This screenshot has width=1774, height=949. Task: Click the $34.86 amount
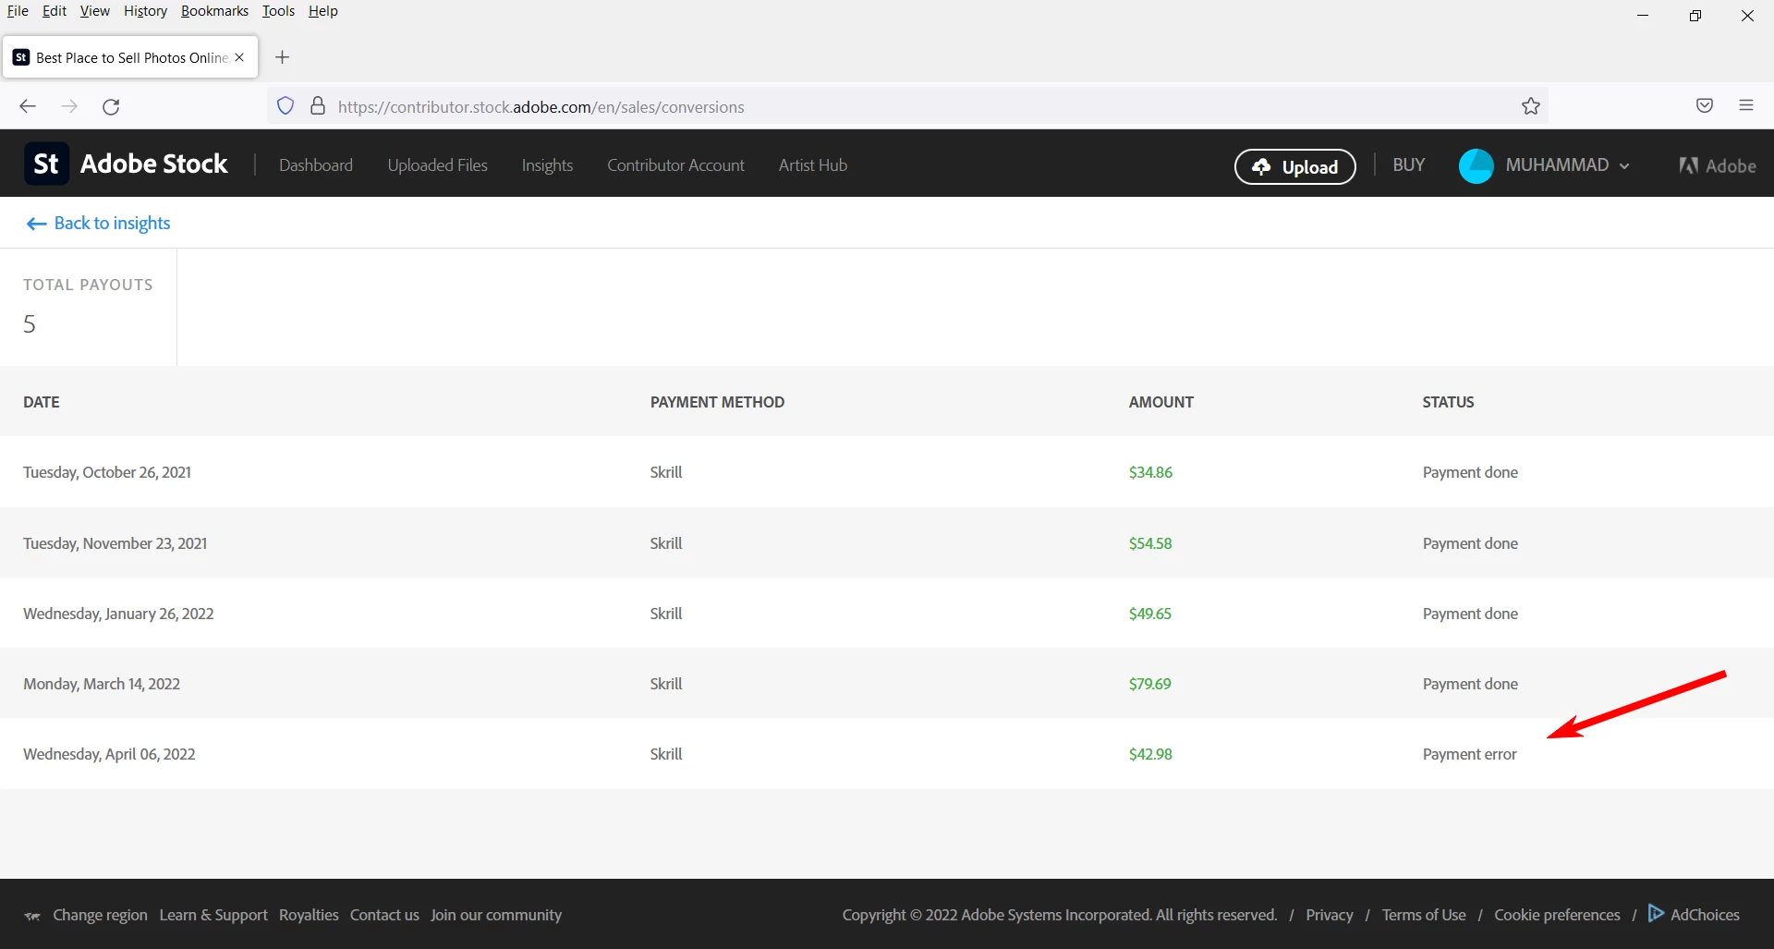click(x=1150, y=472)
